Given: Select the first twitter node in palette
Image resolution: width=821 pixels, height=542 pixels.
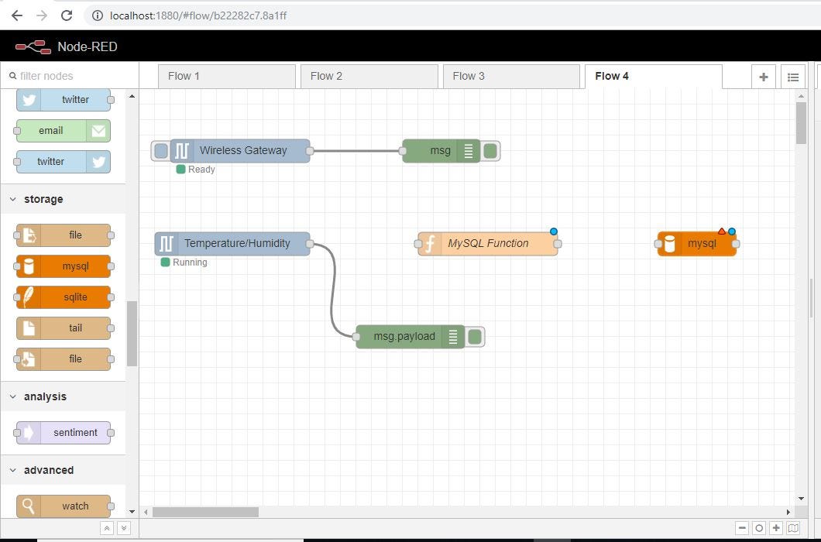Looking at the screenshot, I should pos(64,100).
